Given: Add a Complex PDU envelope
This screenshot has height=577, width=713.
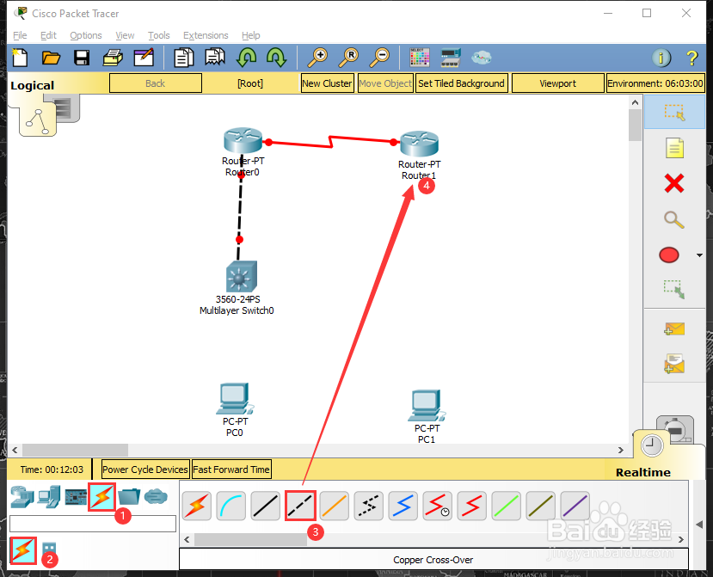Looking at the screenshot, I should 674,364.
